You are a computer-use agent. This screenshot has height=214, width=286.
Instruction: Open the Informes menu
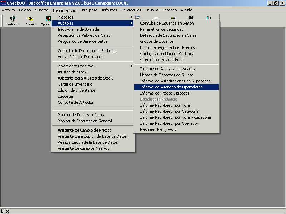(x=109, y=10)
